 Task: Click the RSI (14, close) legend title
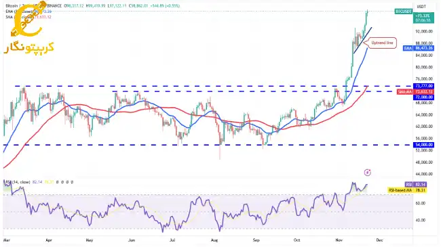18,182
